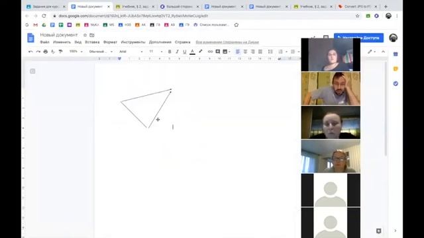Move document with folder icon
Screen dimensions: 424x238
[92, 35]
